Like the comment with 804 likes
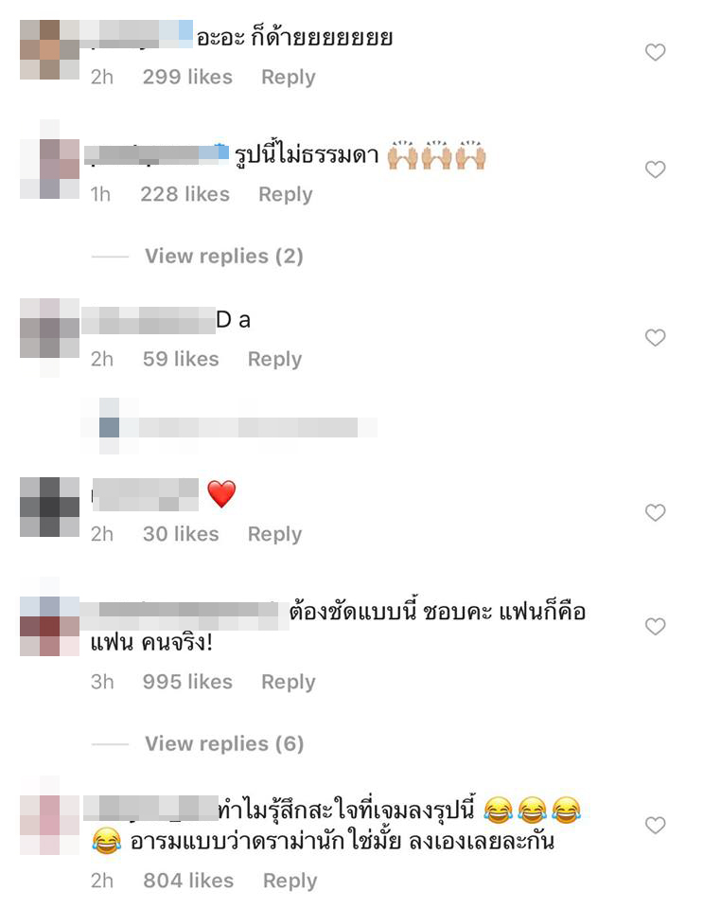 point(655,825)
